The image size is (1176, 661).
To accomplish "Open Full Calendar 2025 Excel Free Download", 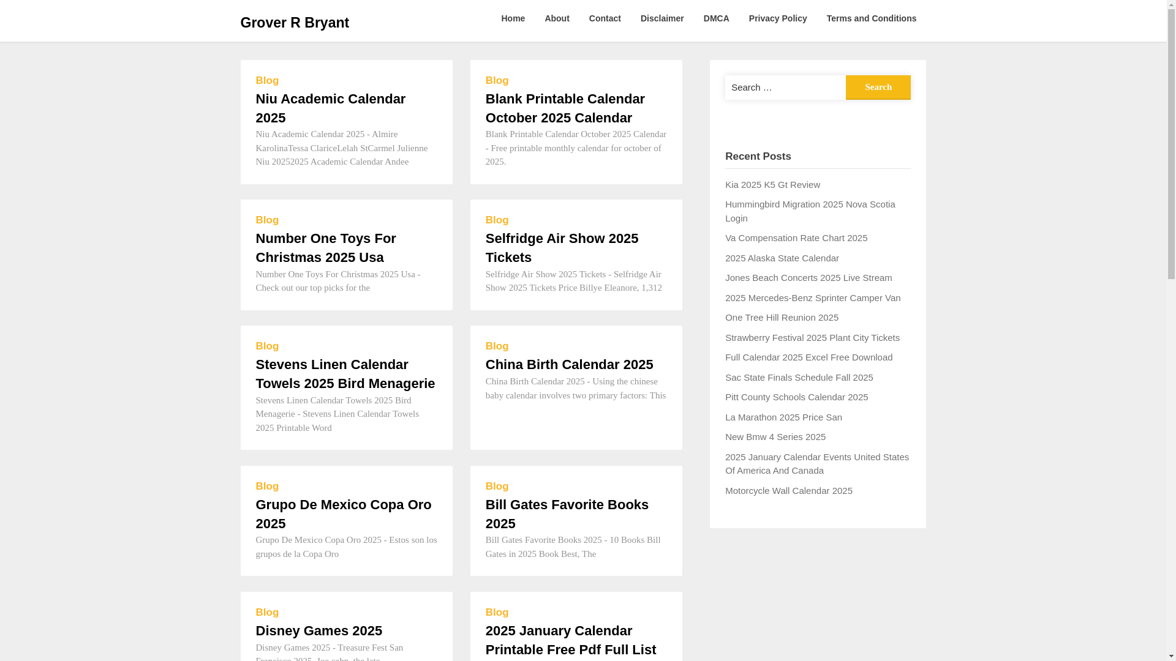I will click(809, 357).
